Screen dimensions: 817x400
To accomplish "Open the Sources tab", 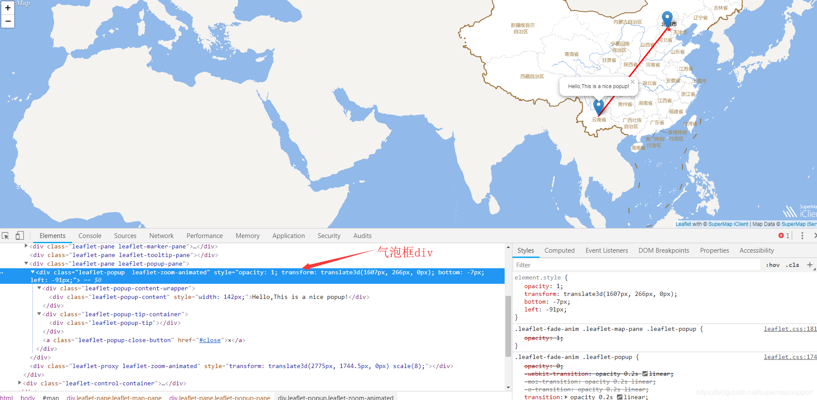I will (x=125, y=235).
